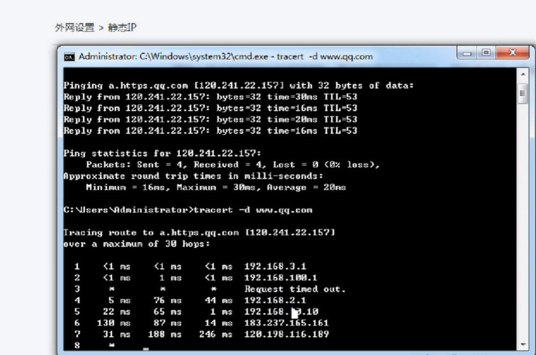Click hop 4 address 192.168.2.1
The height and width of the screenshot is (355, 536).
pyautogui.click(x=275, y=300)
